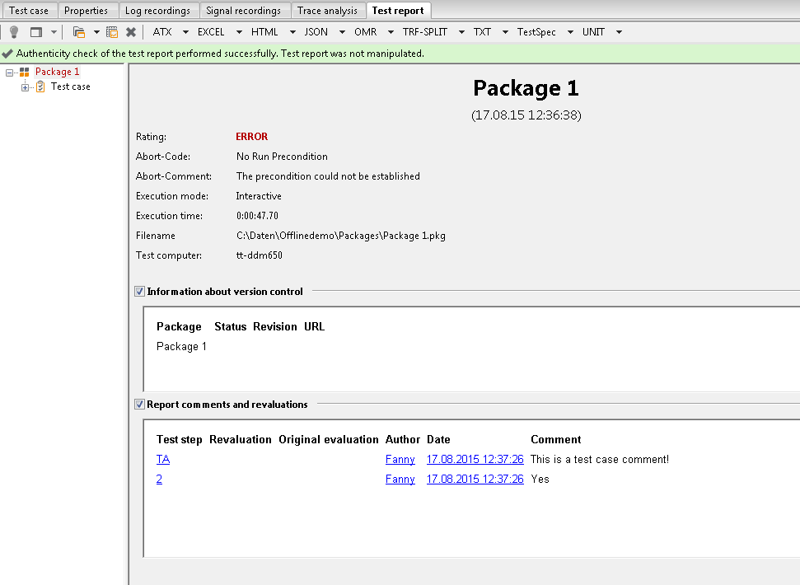Open the Log recordings tab

pos(157,11)
